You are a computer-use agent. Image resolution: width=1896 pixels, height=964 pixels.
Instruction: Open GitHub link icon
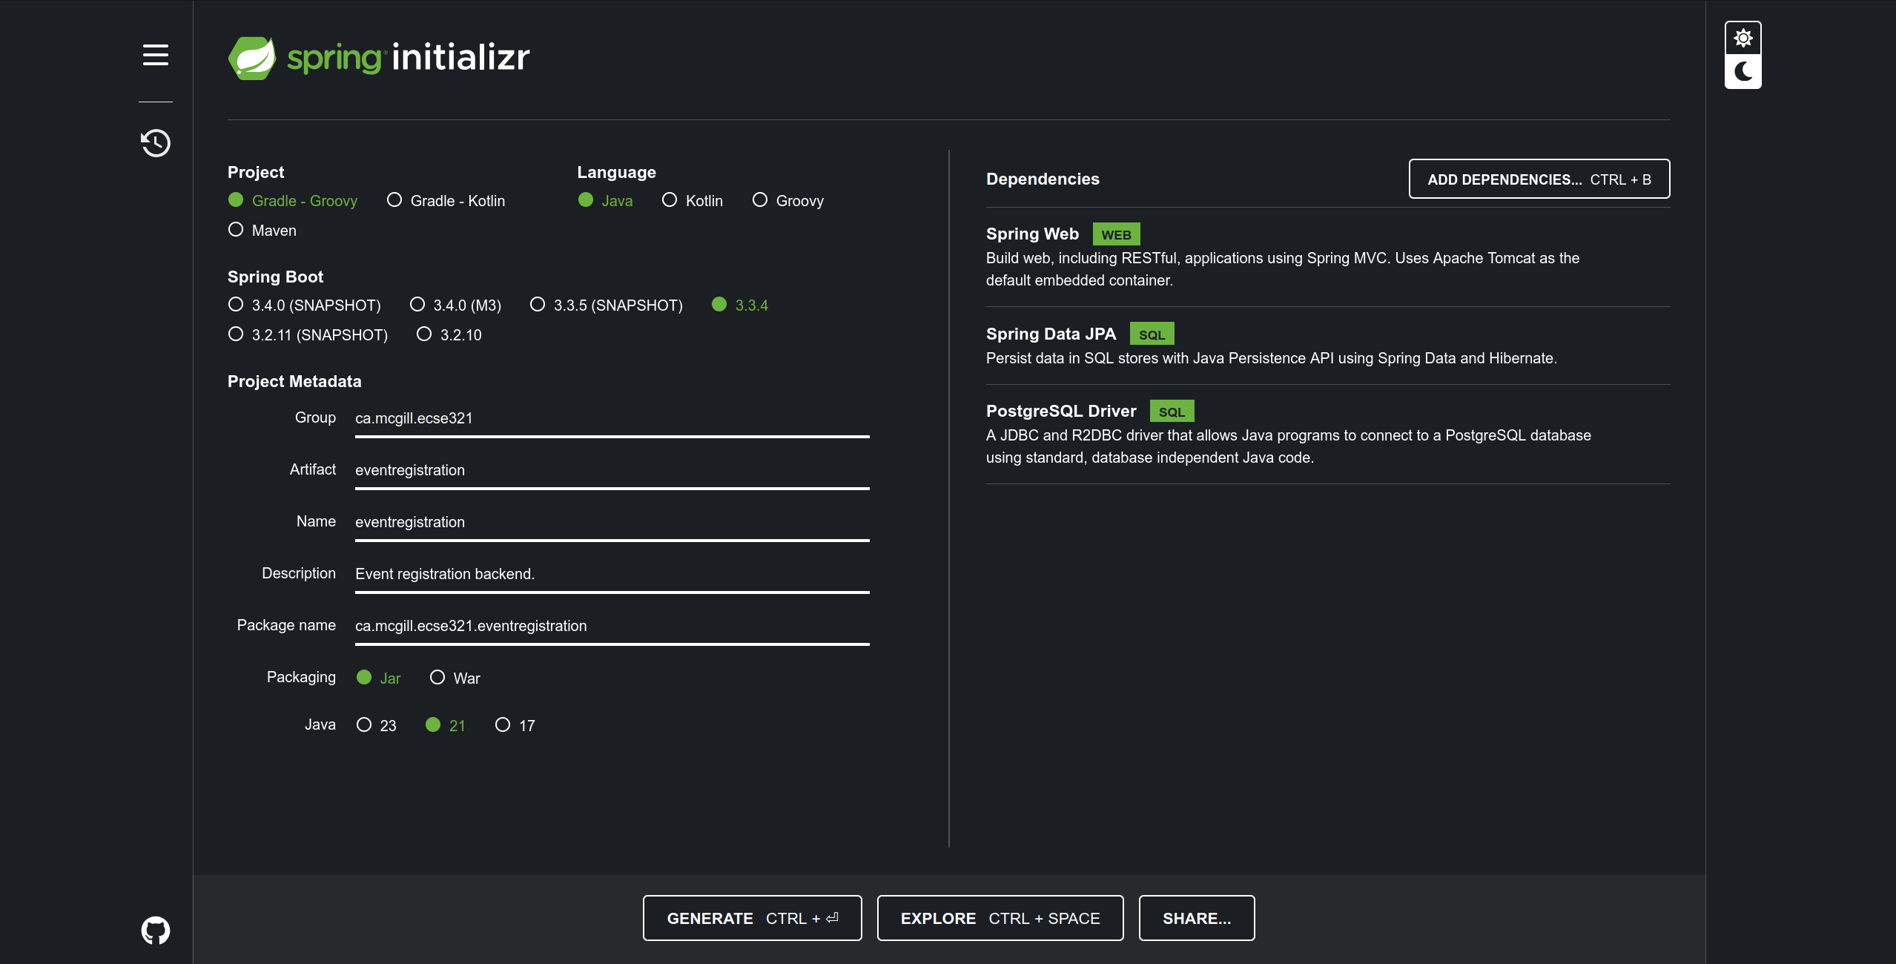coord(156,930)
